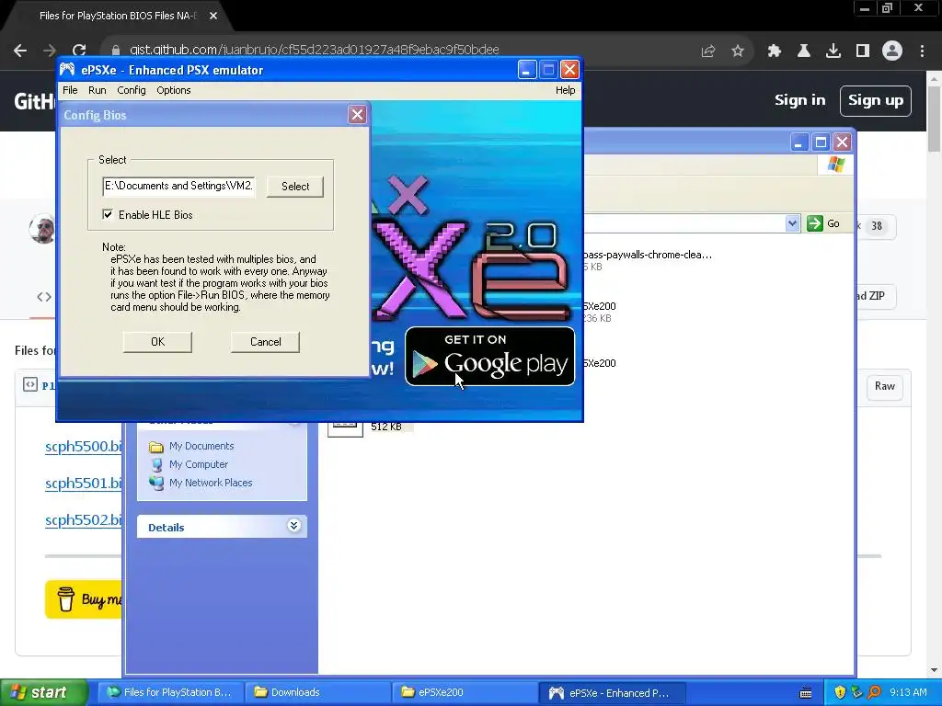942x706 pixels.
Task: Close the Config Bios dialog
Action: 357,115
